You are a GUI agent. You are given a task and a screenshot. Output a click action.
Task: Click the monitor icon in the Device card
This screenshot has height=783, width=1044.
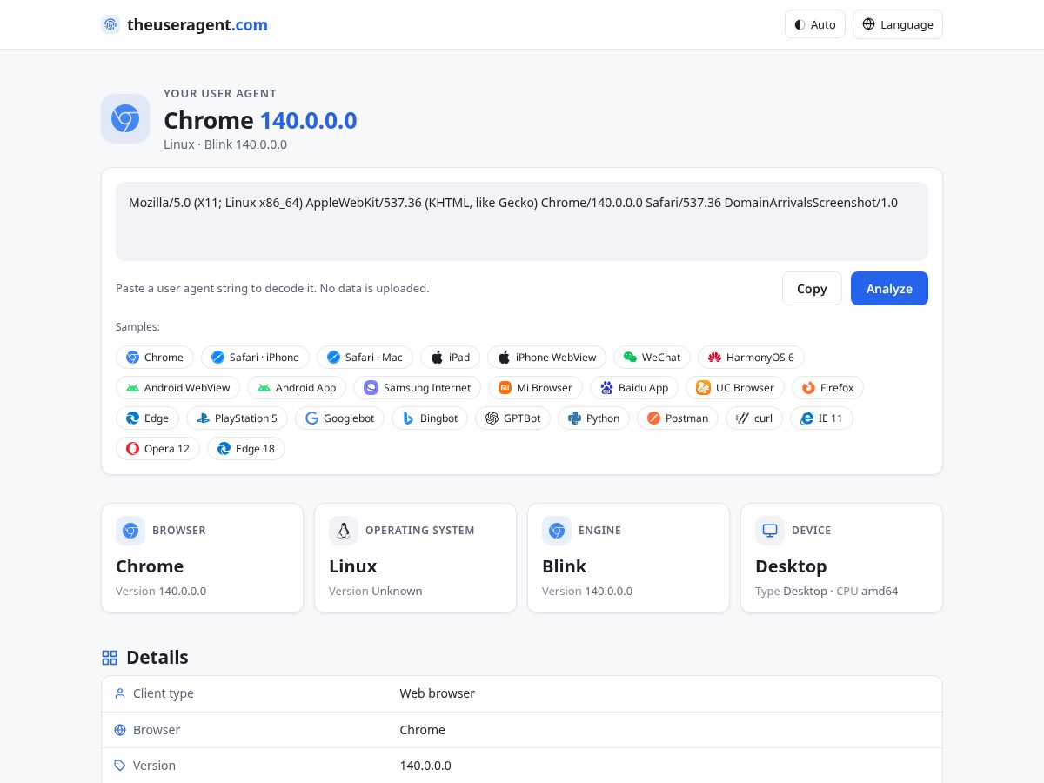click(x=770, y=531)
